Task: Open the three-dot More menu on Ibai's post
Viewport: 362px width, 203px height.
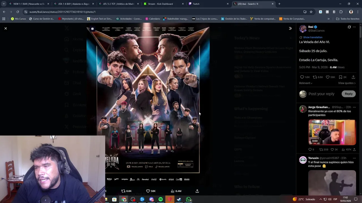Action: click(x=354, y=27)
